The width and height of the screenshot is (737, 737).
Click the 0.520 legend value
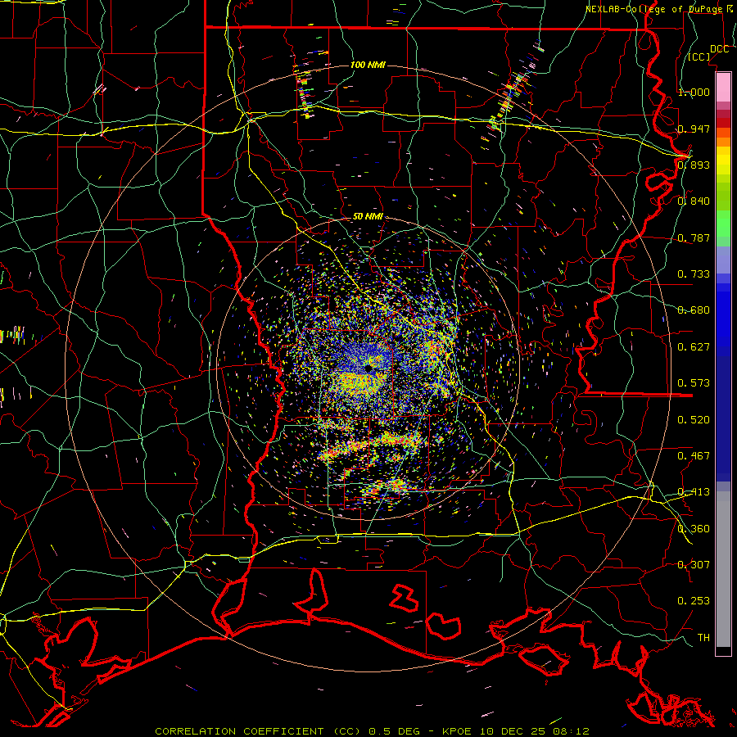click(694, 420)
